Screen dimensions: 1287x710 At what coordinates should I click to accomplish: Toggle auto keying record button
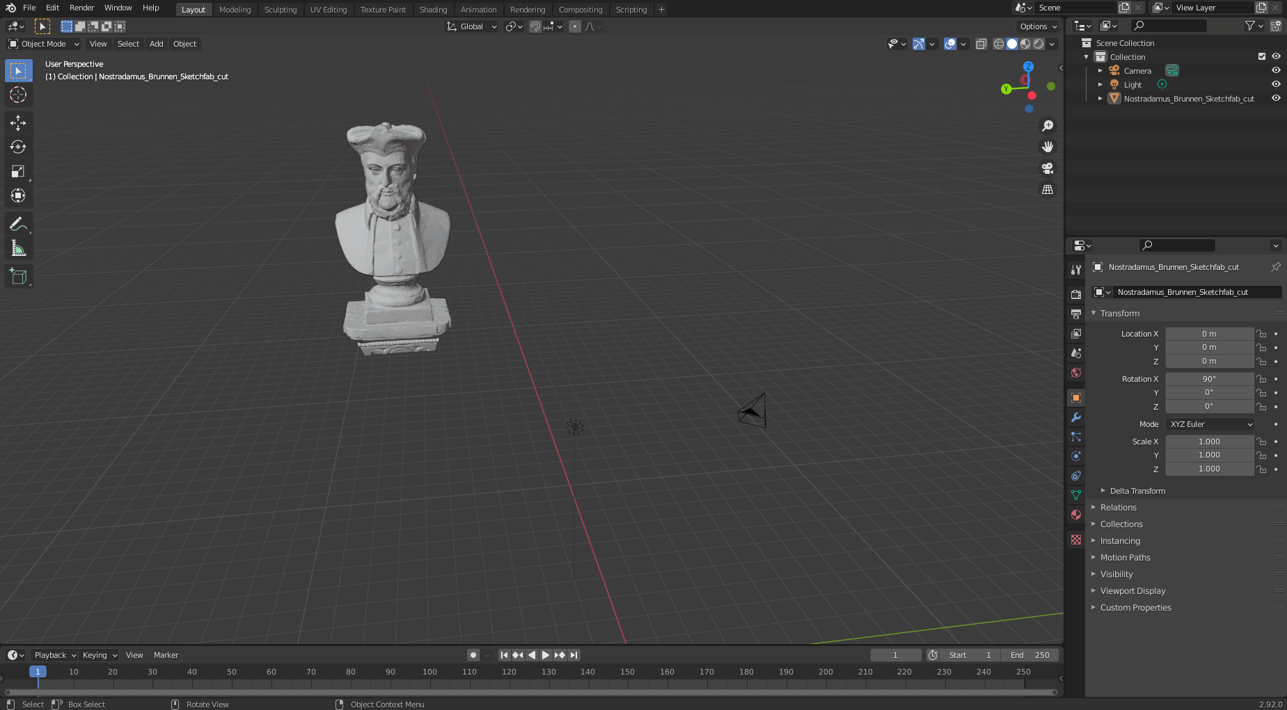pos(473,655)
